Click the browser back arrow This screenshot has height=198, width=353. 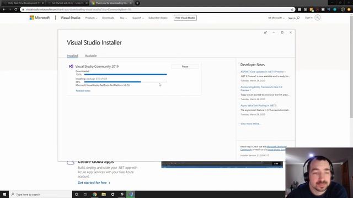tap(4, 9)
